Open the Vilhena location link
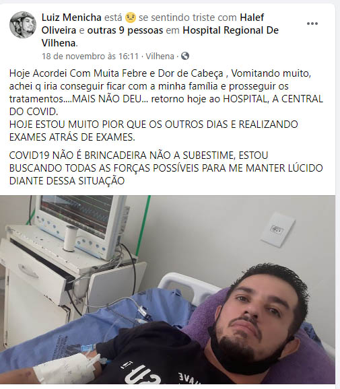The width and height of the screenshot is (340, 389). click(160, 57)
